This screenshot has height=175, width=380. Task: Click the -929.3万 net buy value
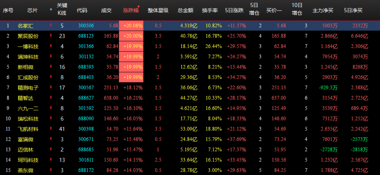[328, 88]
